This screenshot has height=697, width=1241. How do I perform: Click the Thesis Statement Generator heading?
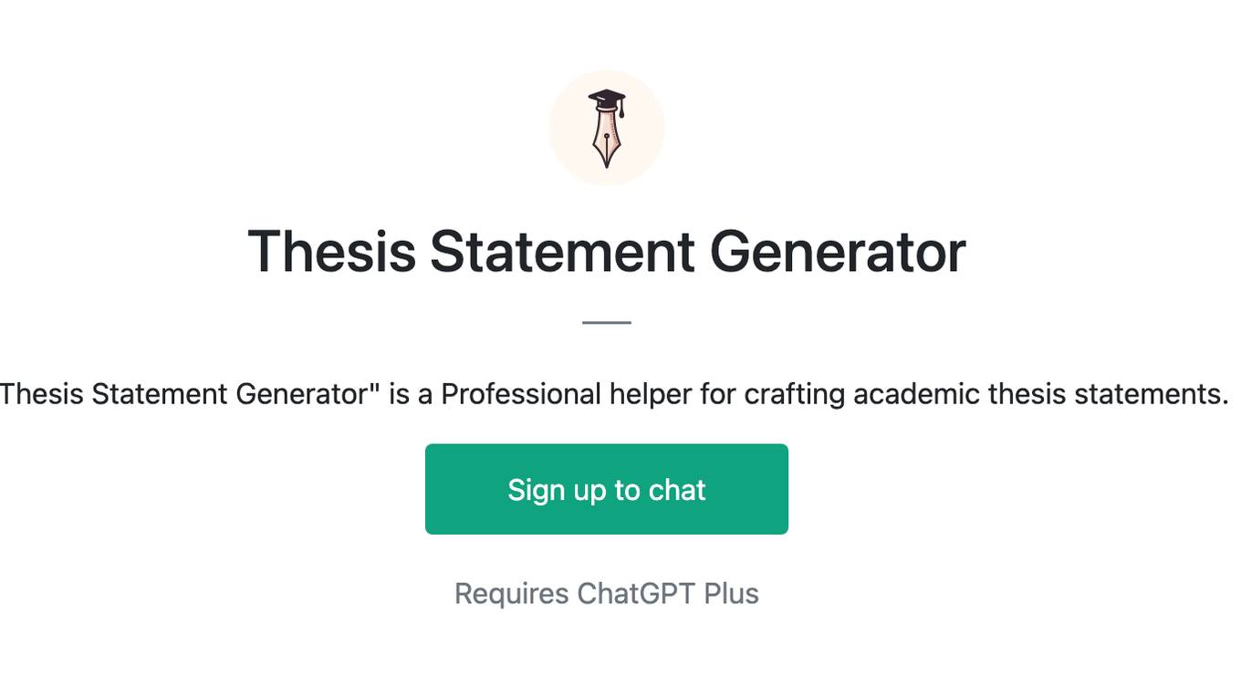coord(607,251)
